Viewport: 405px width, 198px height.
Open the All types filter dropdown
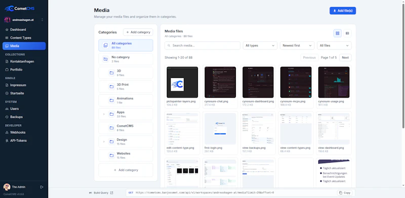pyautogui.click(x=260, y=45)
